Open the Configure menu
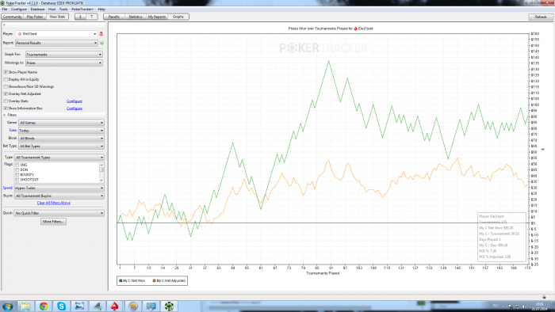Image resolution: width=555 pixels, height=312 pixels. (19, 10)
